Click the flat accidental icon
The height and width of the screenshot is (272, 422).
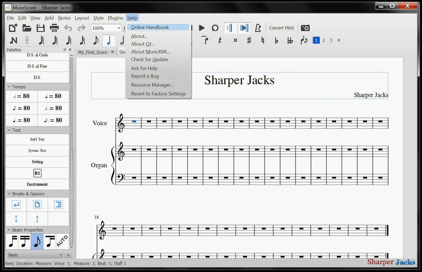click(277, 40)
